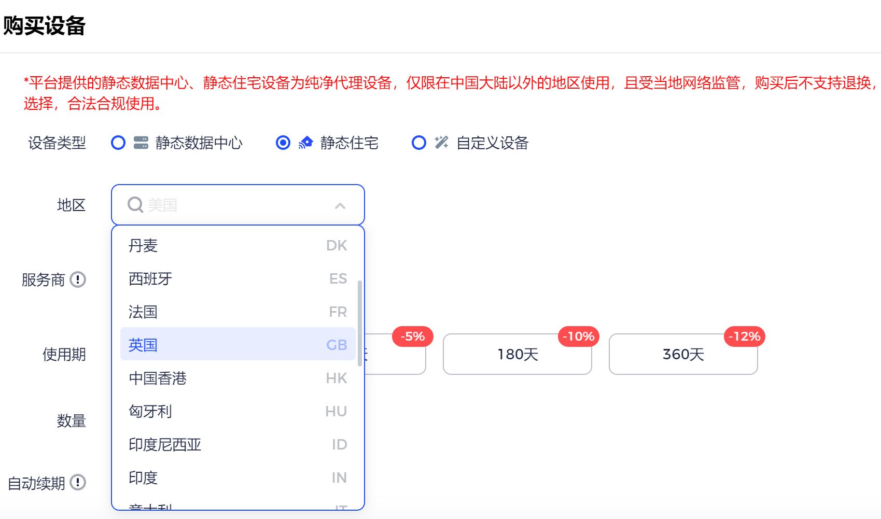Click the info icon next to 自动续期
Viewport: 881px width, 519px height.
78,482
